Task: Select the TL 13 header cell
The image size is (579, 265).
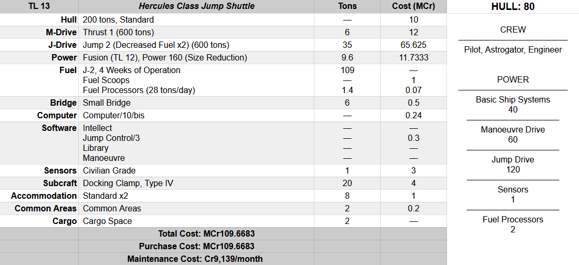Action: tap(39, 6)
